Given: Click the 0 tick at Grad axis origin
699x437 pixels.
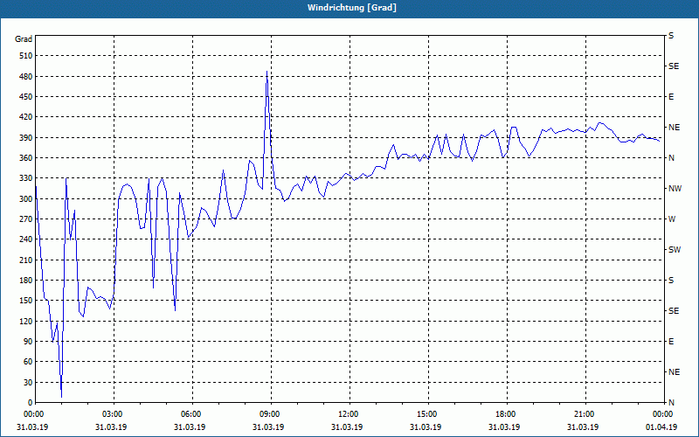Looking at the screenshot, I should click(x=31, y=403).
